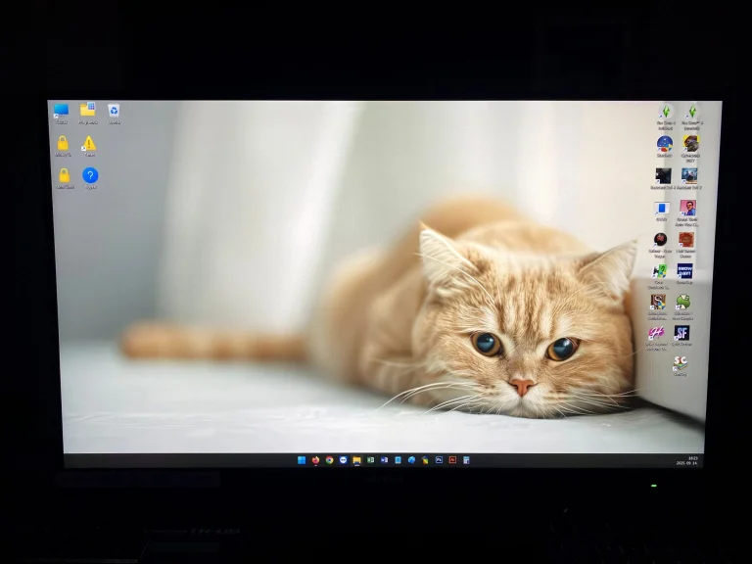Screen dimensions: 752x564
Task: Click the blue round taskbar app icon
Action: click(x=343, y=460)
